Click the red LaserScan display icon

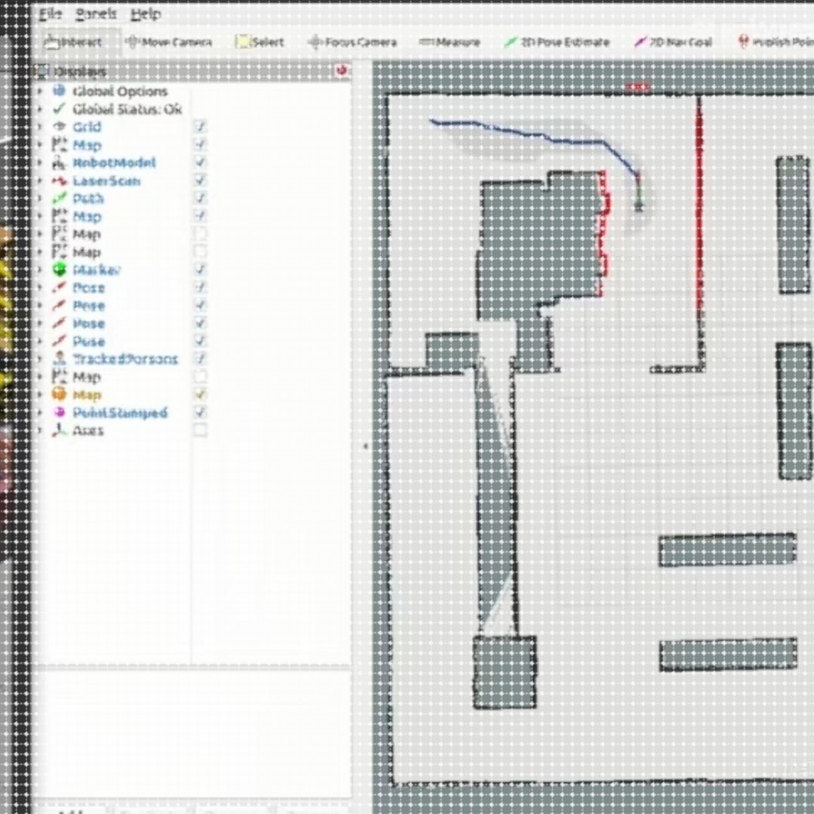point(59,180)
